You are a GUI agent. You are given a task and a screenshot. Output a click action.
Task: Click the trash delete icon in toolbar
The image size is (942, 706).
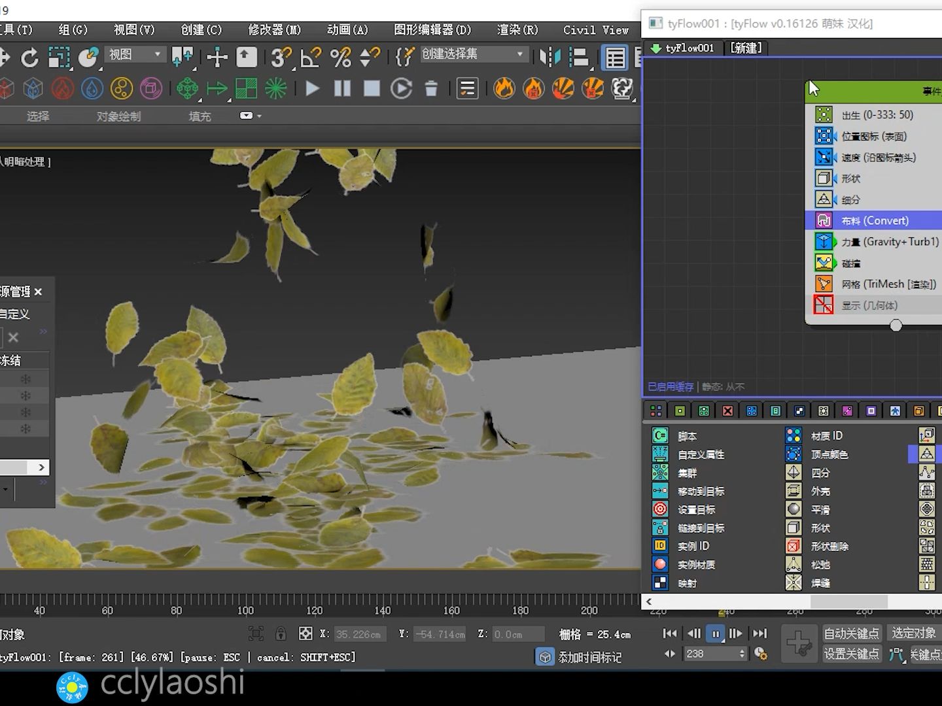(431, 88)
